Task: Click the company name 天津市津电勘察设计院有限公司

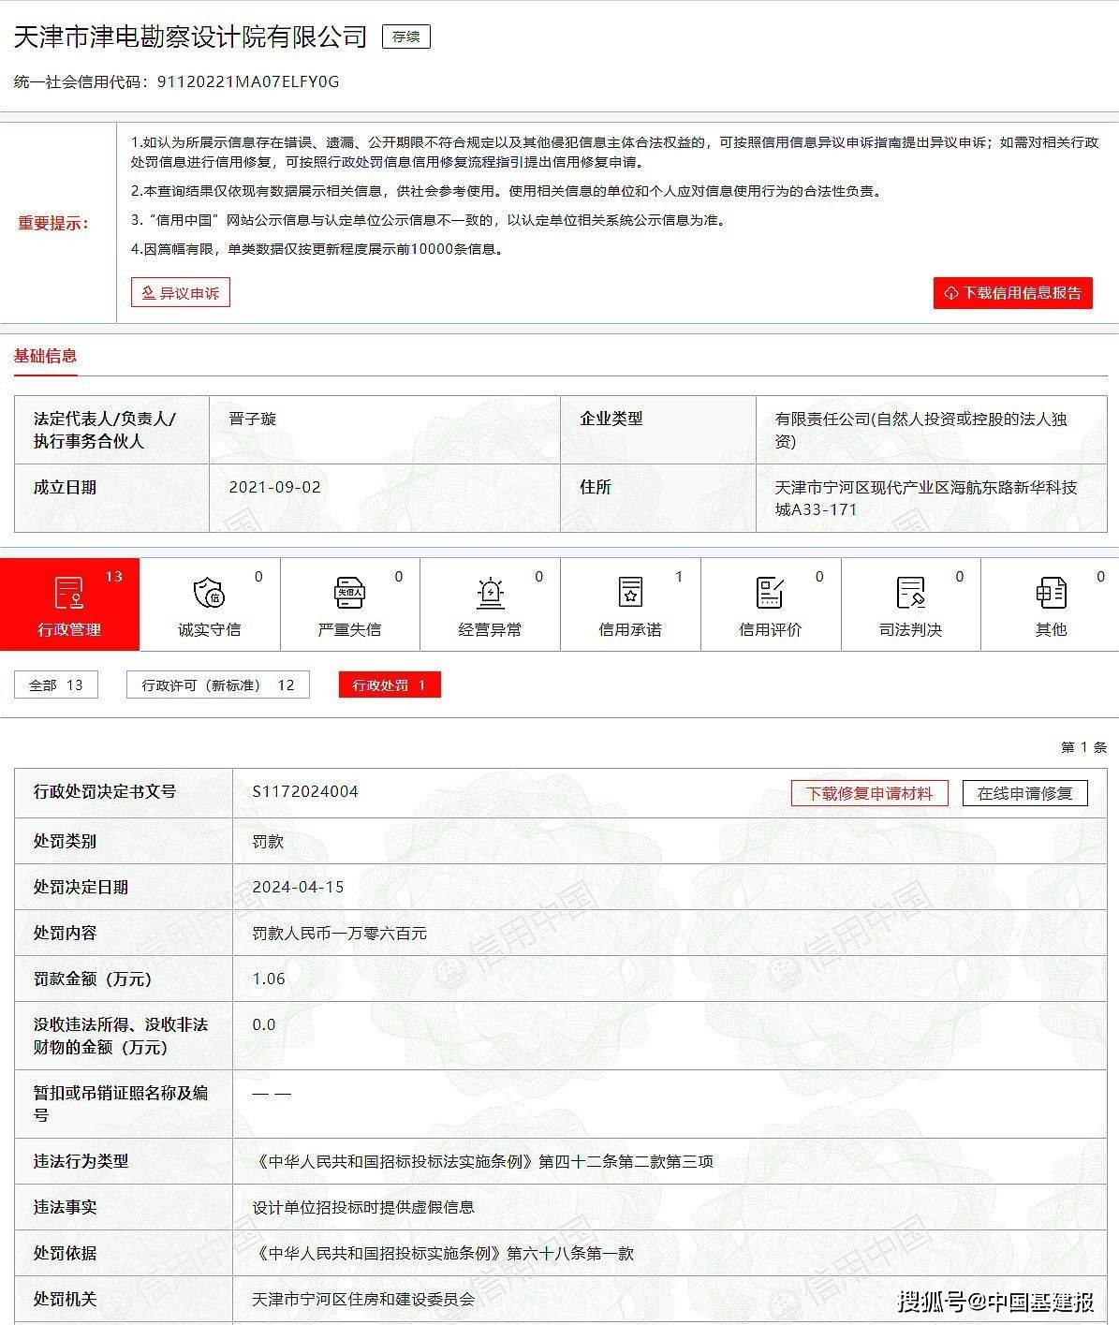Action: [x=190, y=37]
